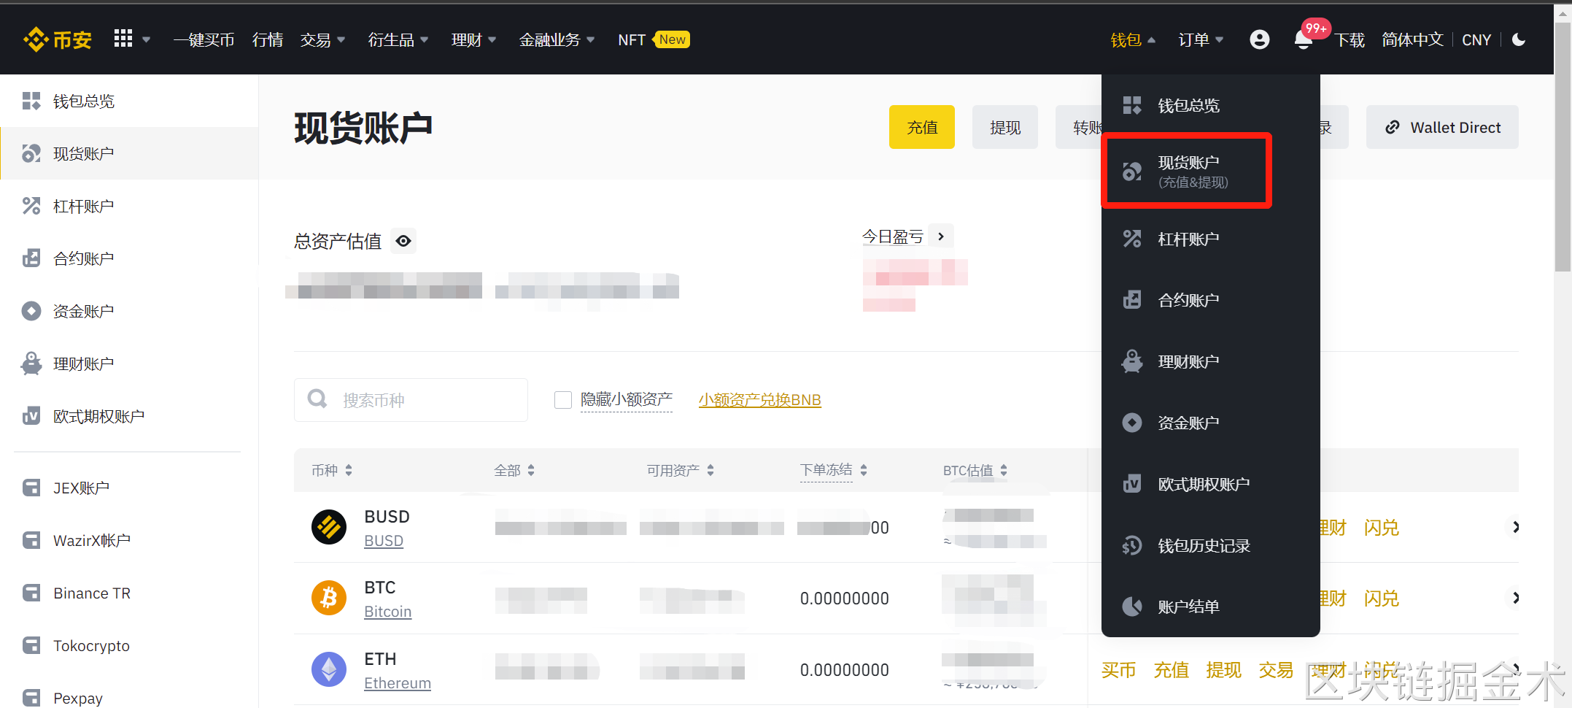Click the BTC coin icon

[x=329, y=598]
